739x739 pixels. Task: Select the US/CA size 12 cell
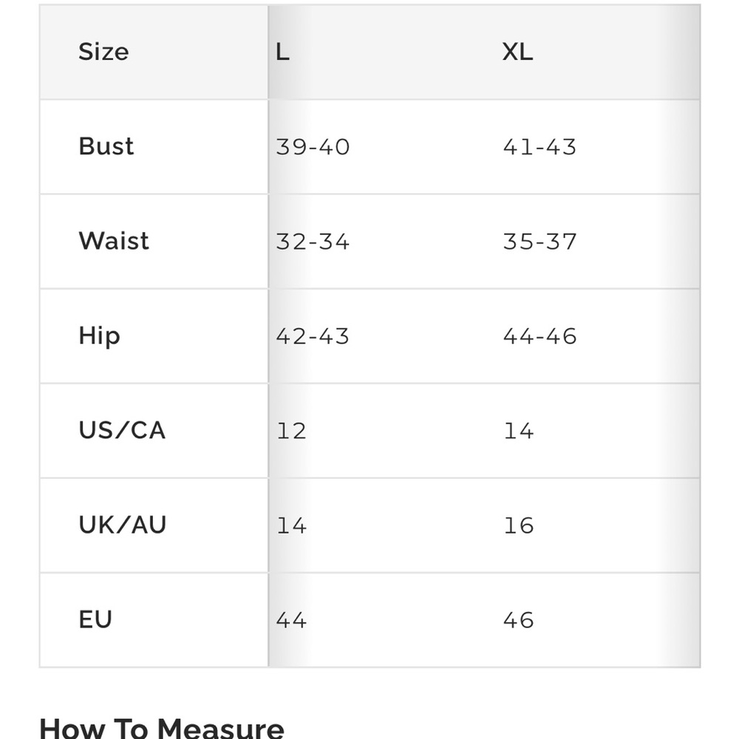point(291,431)
